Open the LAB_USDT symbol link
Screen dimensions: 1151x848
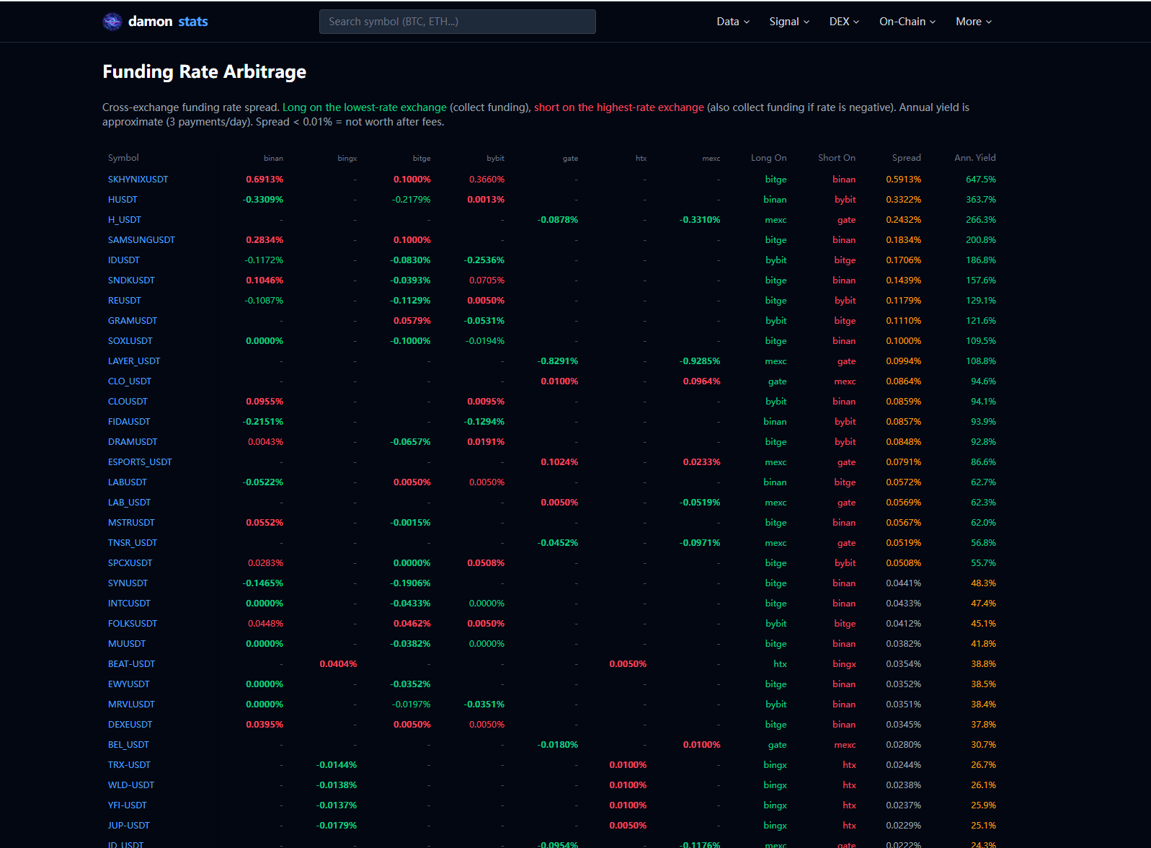pyautogui.click(x=129, y=503)
